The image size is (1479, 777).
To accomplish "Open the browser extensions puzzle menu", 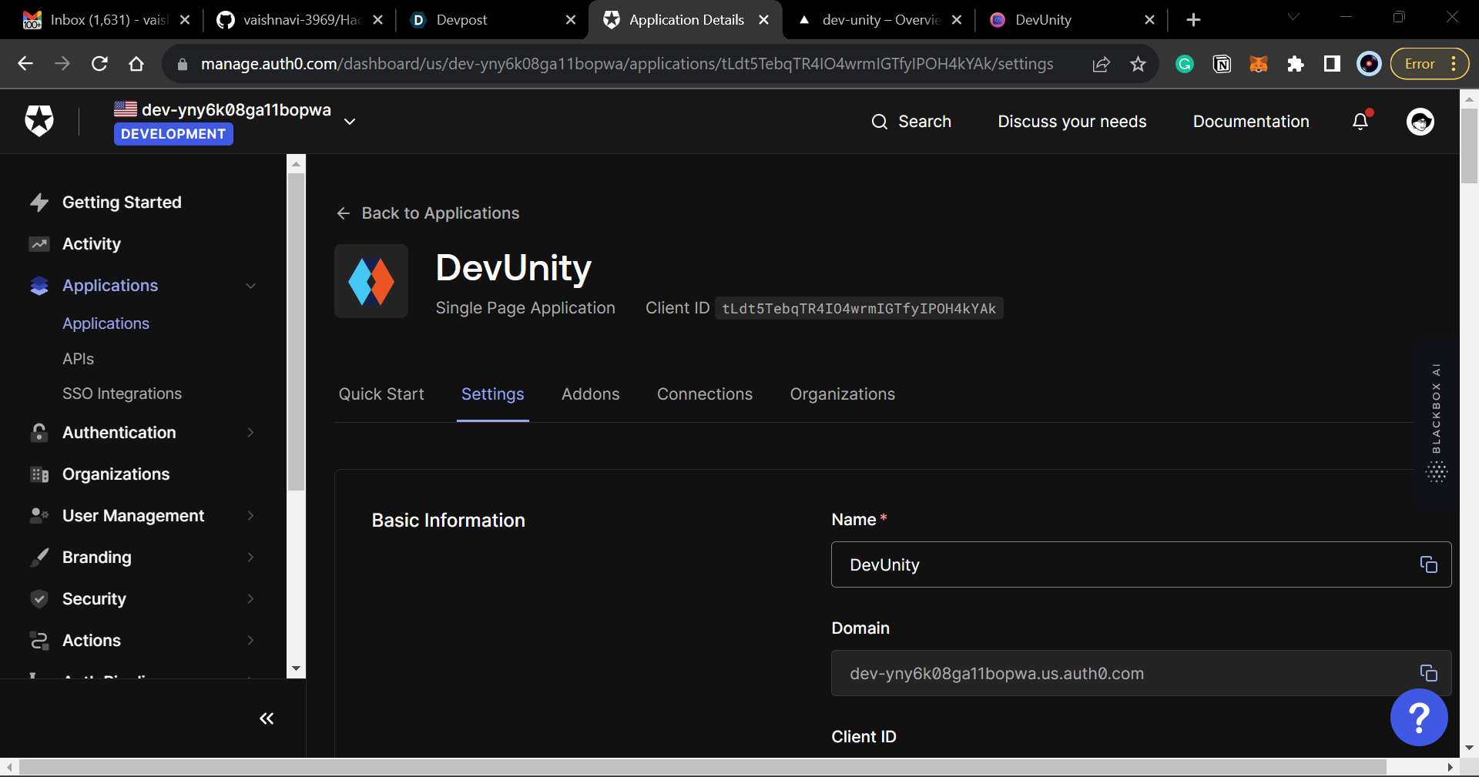I will (1296, 64).
